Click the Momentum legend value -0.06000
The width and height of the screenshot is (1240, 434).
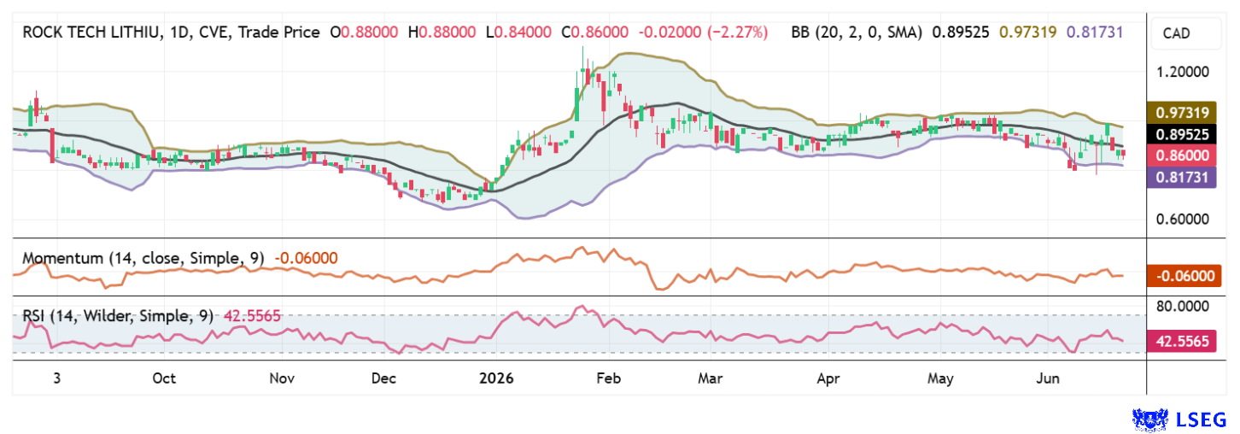coord(304,258)
